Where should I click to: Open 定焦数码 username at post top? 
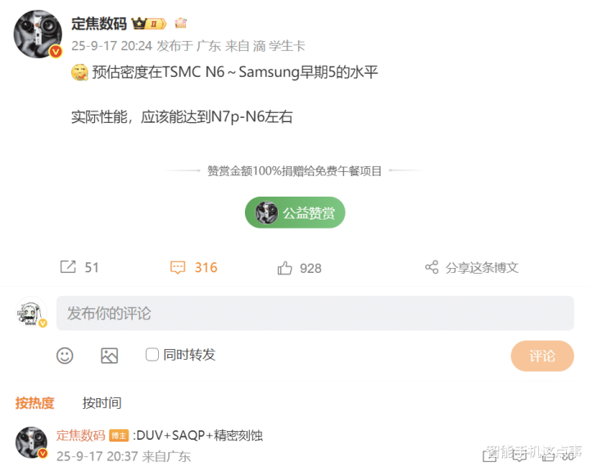coord(99,24)
